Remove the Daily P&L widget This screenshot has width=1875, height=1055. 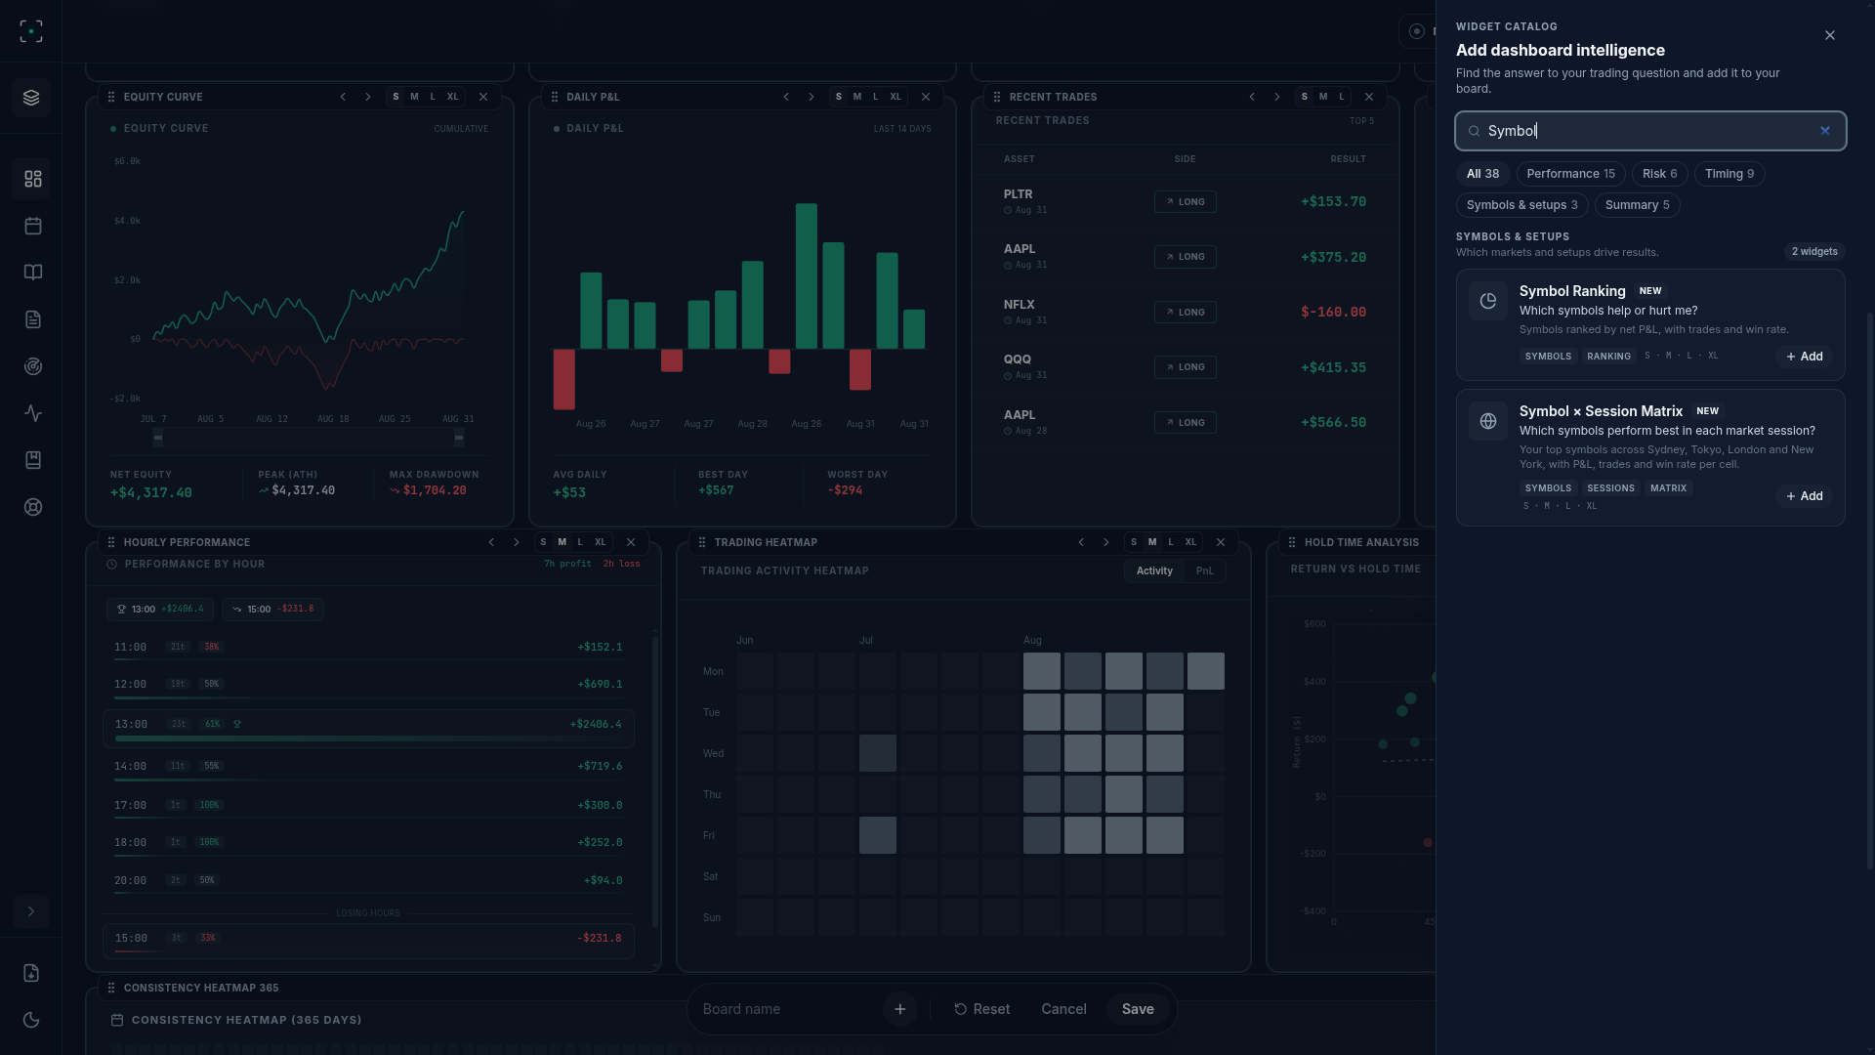(x=926, y=97)
